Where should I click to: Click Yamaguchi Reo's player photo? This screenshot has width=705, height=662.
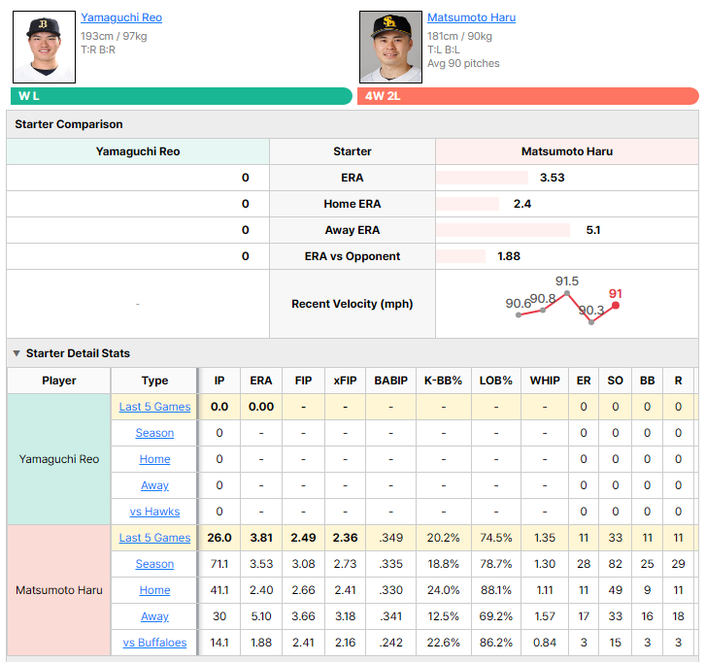pyautogui.click(x=44, y=48)
